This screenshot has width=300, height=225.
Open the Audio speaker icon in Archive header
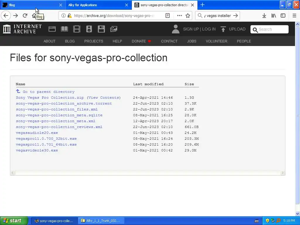(89, 29)
